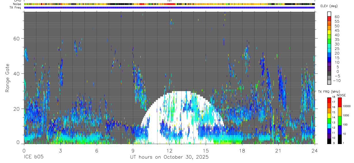Click x-axis tick label '12'
The width and height of the screenshot is (354, 163).
(x=169, y=150)
